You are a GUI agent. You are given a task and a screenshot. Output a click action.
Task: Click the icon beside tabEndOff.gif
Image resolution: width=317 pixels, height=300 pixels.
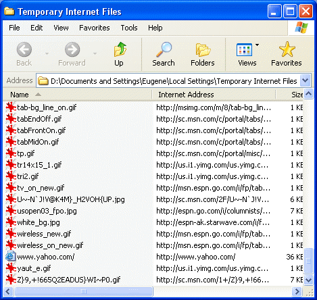(11, 119)
